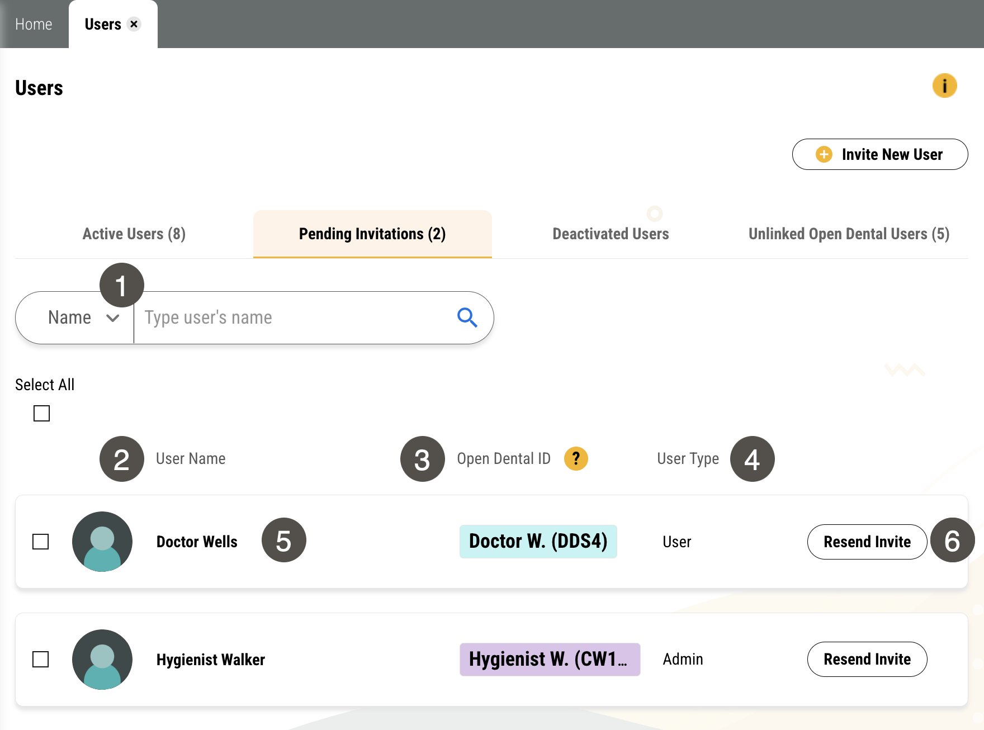Click Hygienist Walker avatar icon
This screenshot has width=984, height=730.
[102, 659]
